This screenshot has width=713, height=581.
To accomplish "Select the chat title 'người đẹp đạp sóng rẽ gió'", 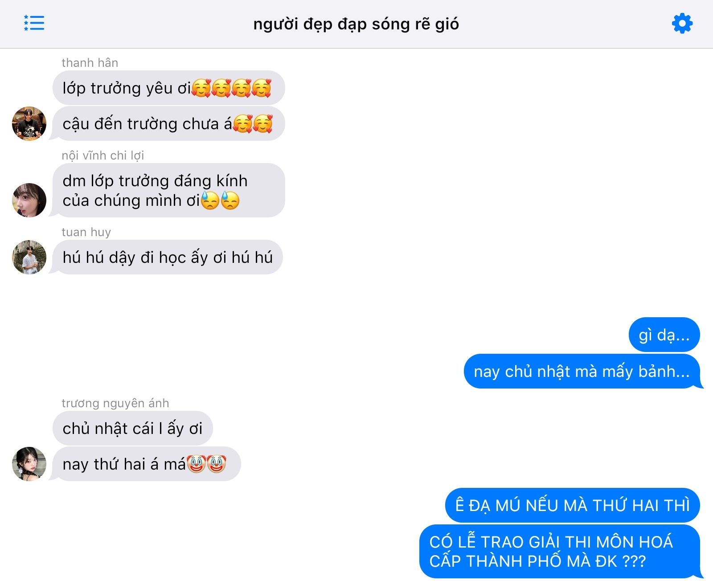I will [356, 24].
